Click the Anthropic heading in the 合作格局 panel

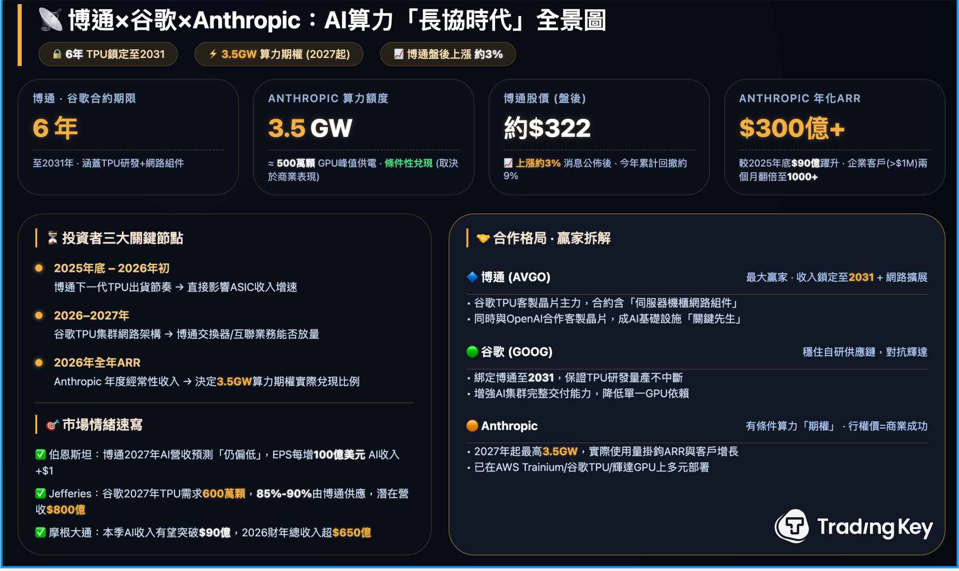pyautogui.click(x=509, y=426)
